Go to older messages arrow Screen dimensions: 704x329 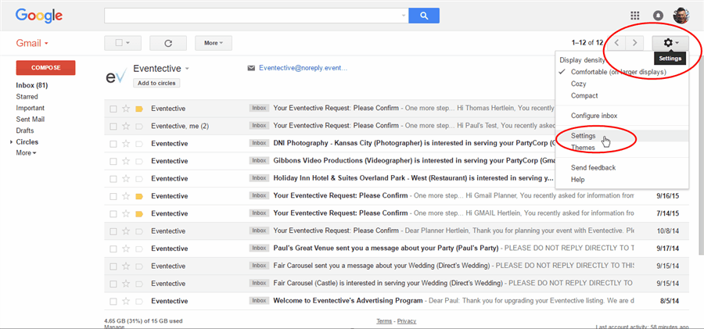[x=634, y=43]
